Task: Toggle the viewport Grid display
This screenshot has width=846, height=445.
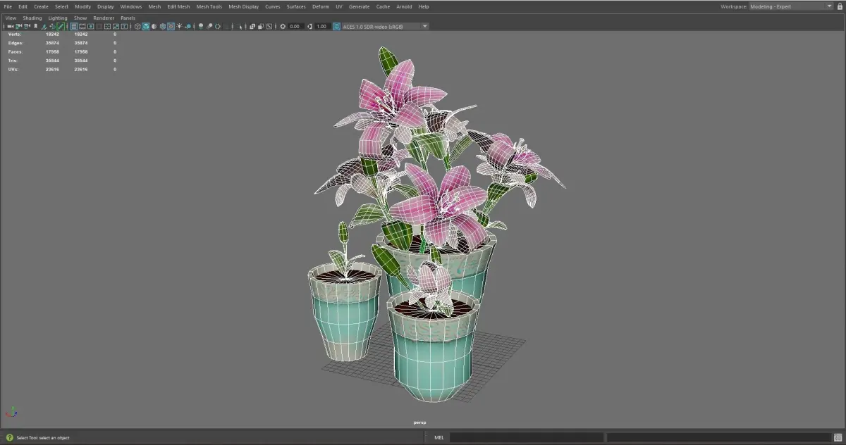Action: [x=74, y=26]
